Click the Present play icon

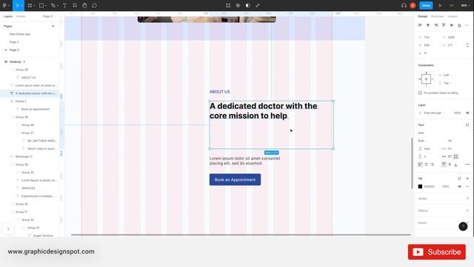440,5
